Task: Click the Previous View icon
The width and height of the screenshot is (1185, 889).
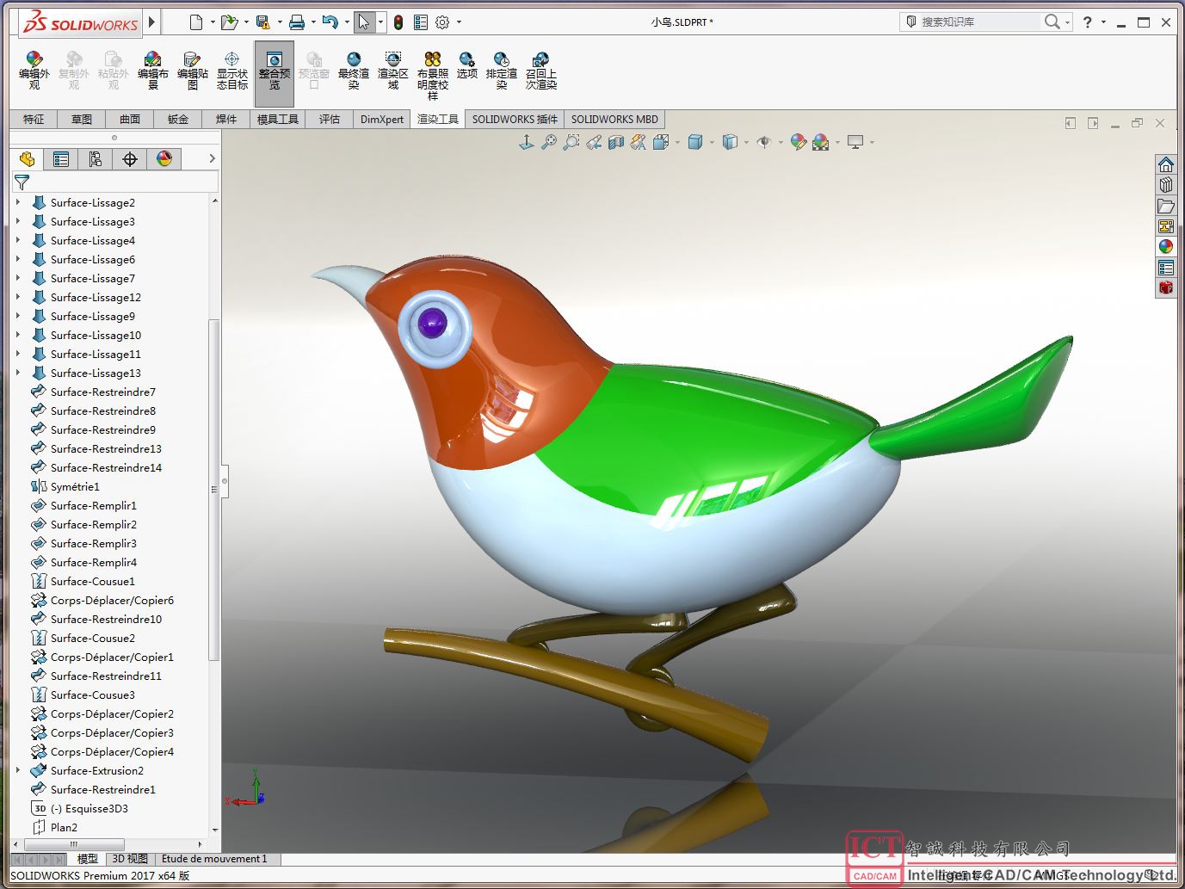Action: pyautogui.click(x=594, y=142)
